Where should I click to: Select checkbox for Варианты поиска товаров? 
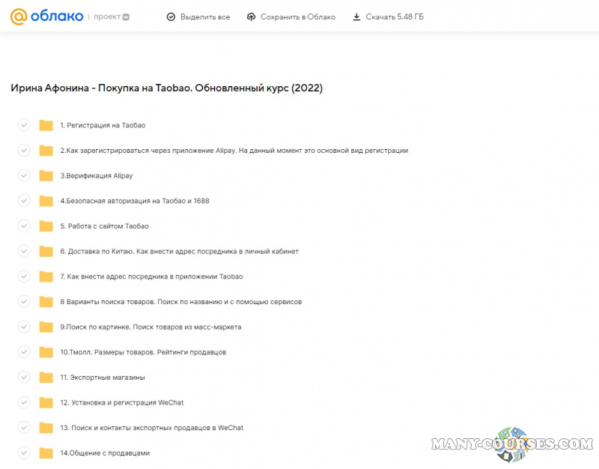[x=24, y=301]
